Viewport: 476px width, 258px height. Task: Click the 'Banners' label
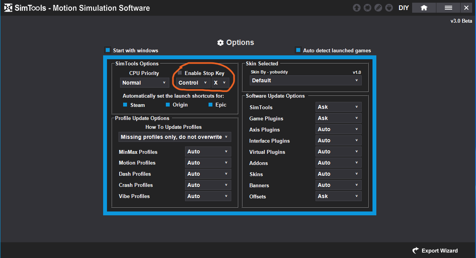[x=259, y=185]
